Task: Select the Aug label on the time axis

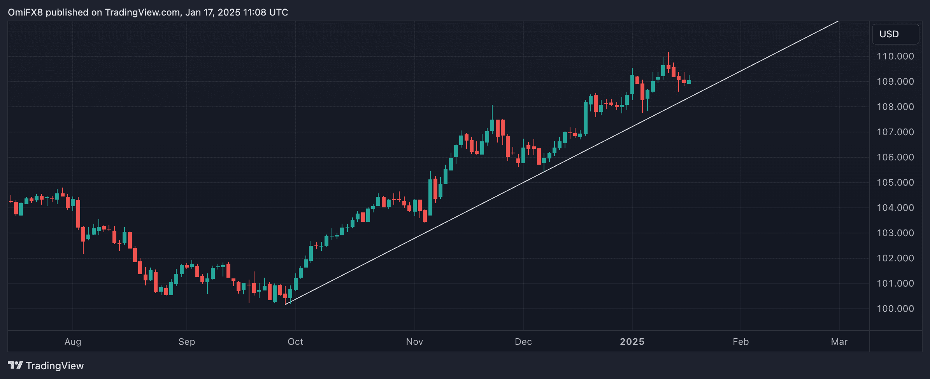Action: (x=72, y=342)
